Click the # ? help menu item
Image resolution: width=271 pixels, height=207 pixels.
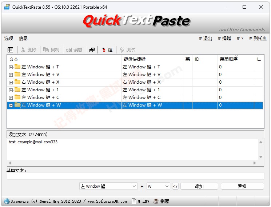tap(240, 38)
